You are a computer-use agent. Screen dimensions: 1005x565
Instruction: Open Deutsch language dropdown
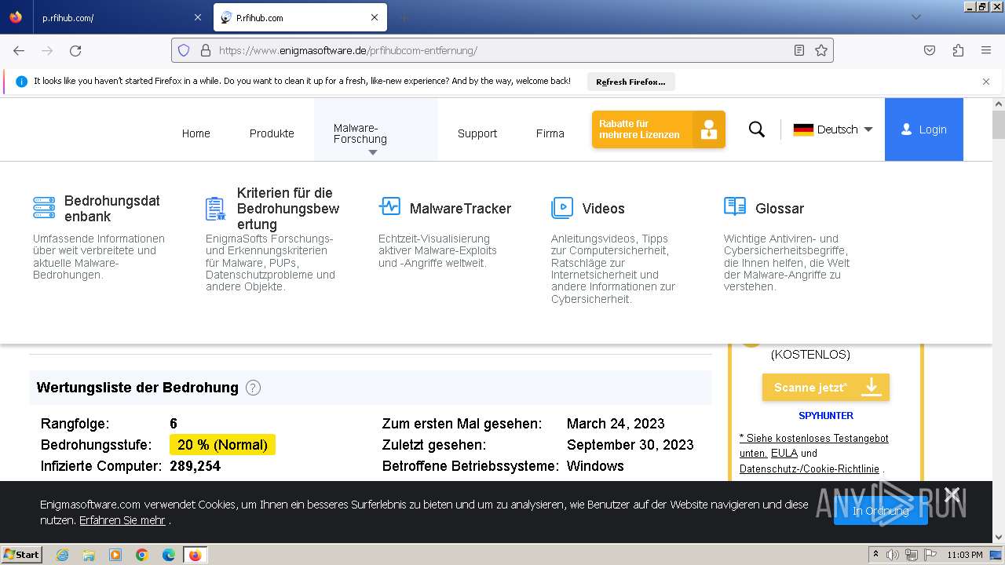pyautogui.click(x=833, y=129)
